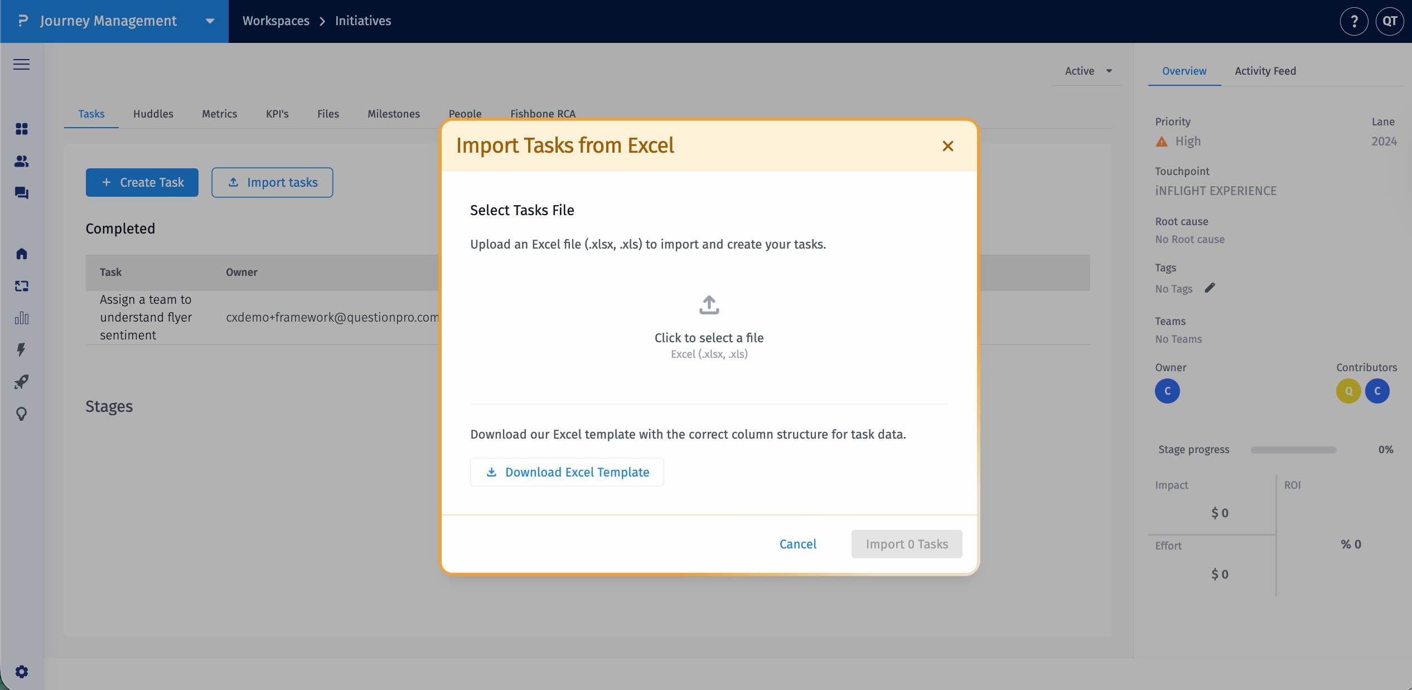
Task: Click the settings gear at bottom left
Action: (x=22, y=672)
